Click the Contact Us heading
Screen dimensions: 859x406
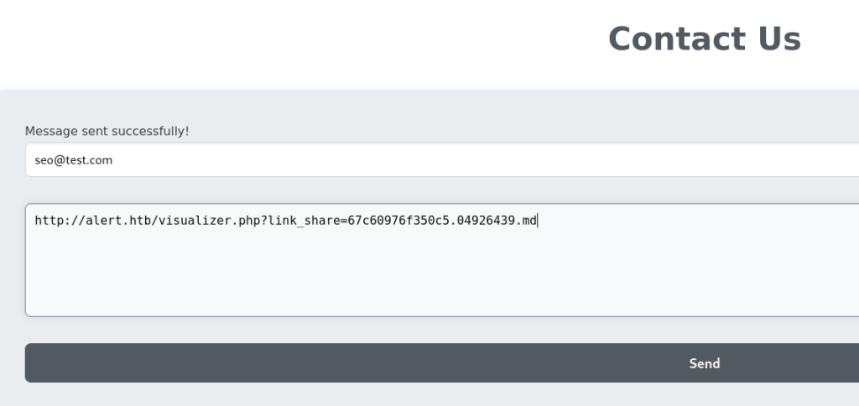tap(704, 39)
